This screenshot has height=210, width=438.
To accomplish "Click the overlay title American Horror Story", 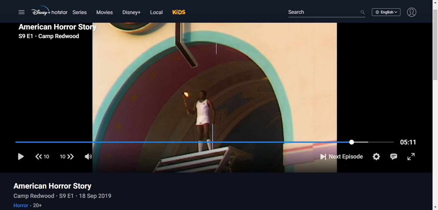I will tap(57, 27).
